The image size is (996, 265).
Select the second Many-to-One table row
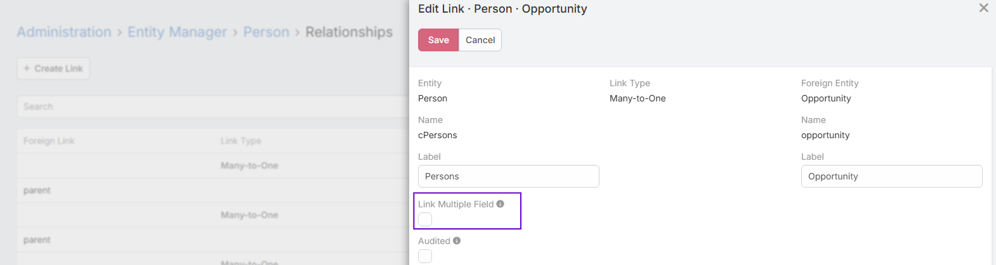(249, 215)
